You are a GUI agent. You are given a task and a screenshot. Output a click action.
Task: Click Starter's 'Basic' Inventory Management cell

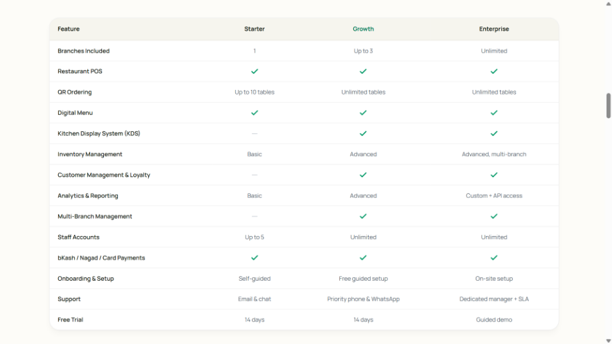click(x=255, y=154)
